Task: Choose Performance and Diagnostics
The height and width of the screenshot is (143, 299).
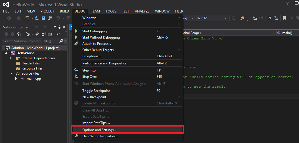Action: 127,63
